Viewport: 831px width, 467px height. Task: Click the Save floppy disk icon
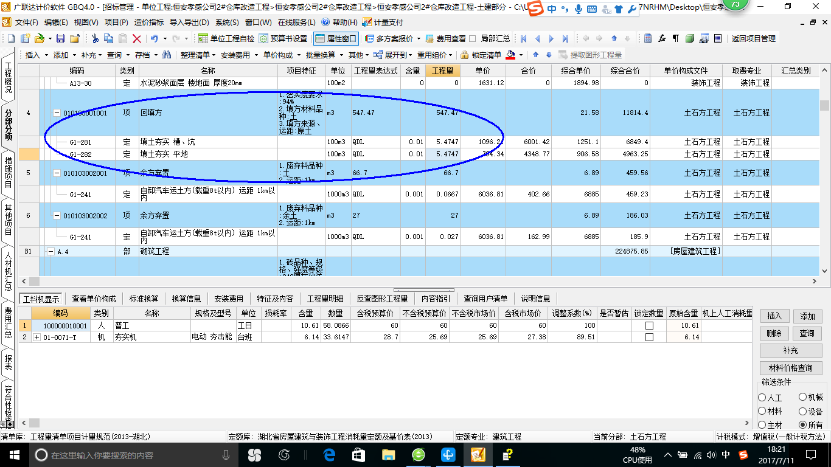(60, 38)
